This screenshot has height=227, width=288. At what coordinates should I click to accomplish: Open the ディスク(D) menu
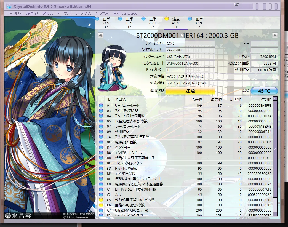(x=83, y=14)
